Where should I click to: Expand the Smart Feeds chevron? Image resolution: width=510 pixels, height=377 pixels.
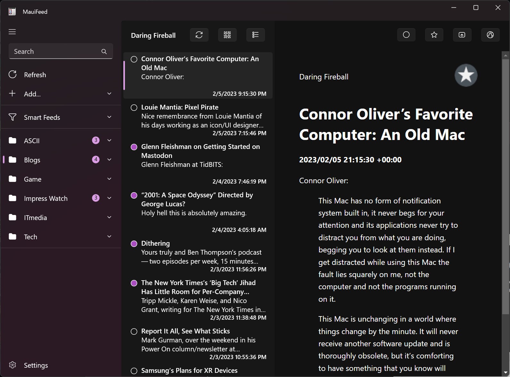[x=109, y=117]
